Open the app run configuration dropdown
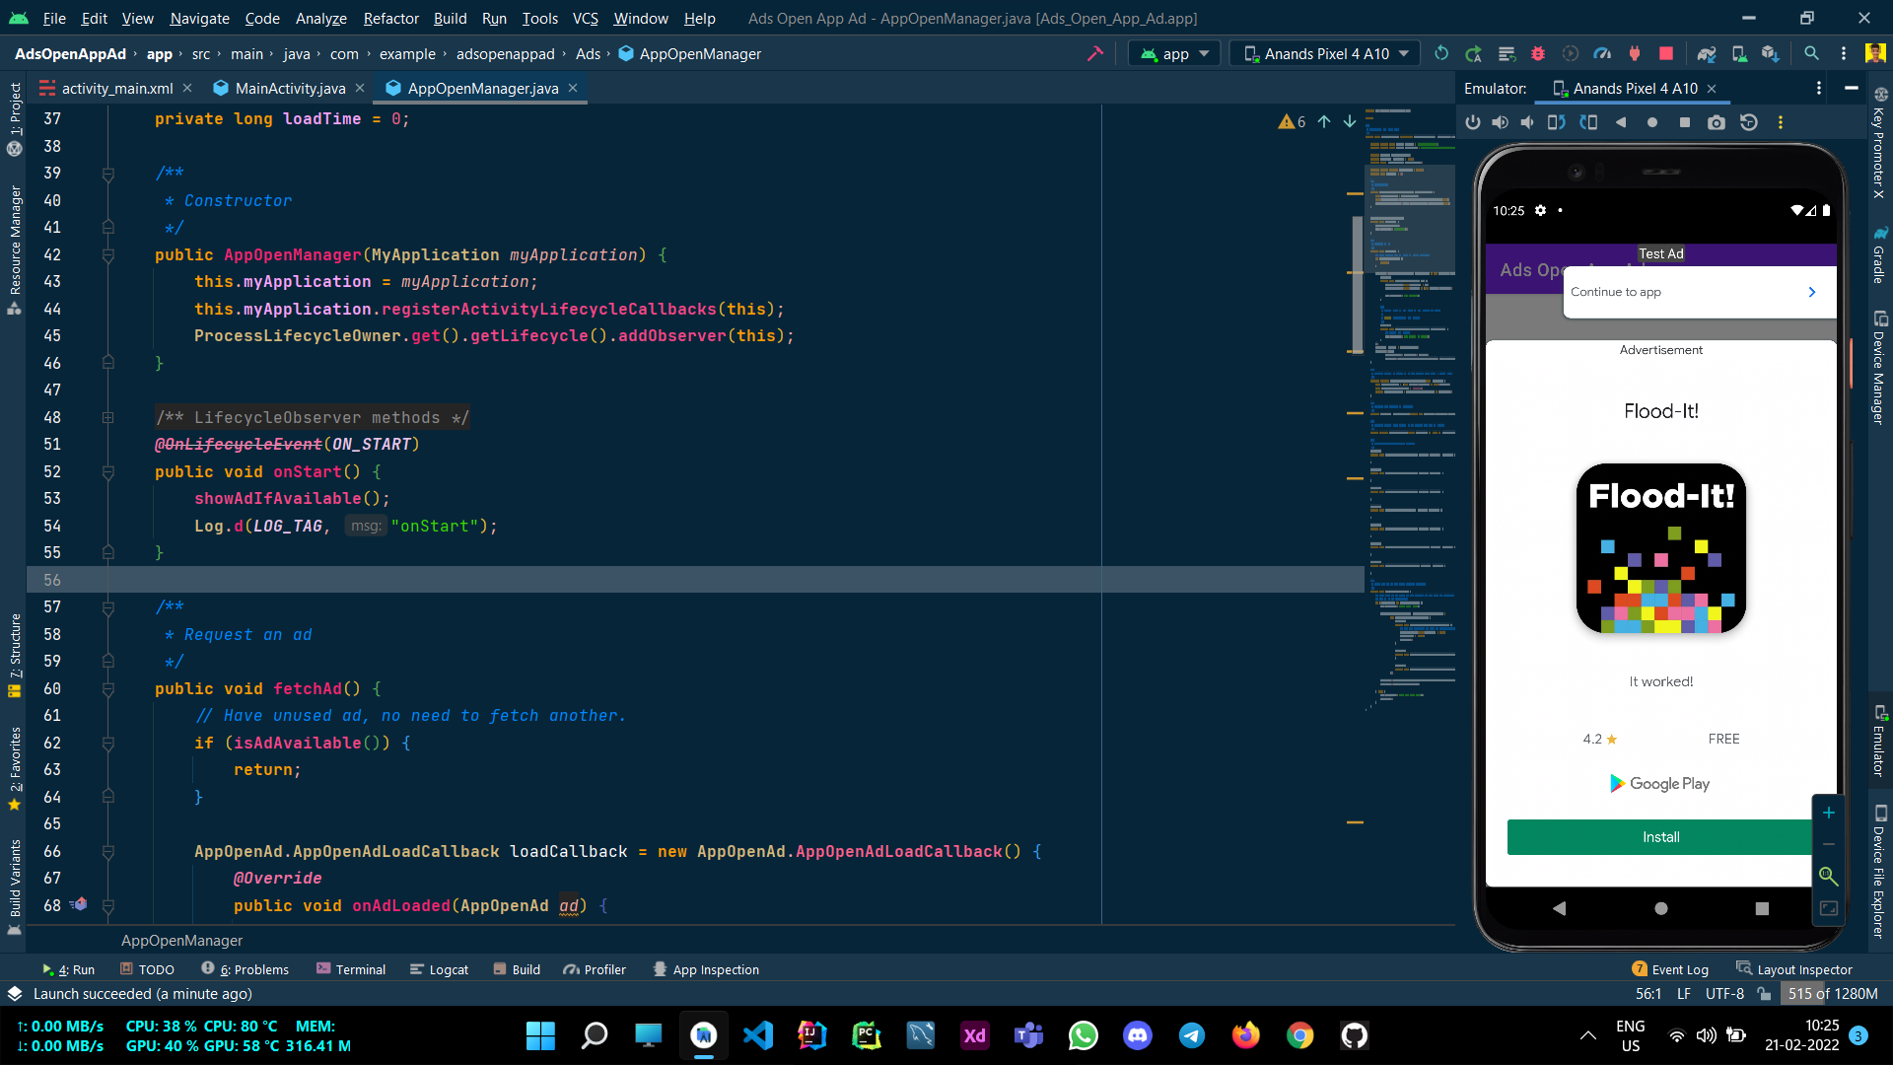 pos(1173,53)
